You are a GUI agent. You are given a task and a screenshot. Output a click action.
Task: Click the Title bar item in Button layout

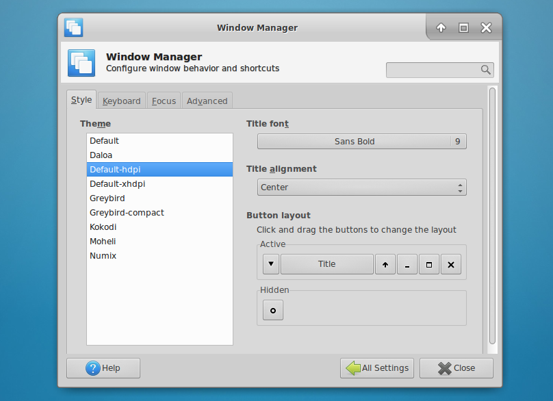(326, 263)
